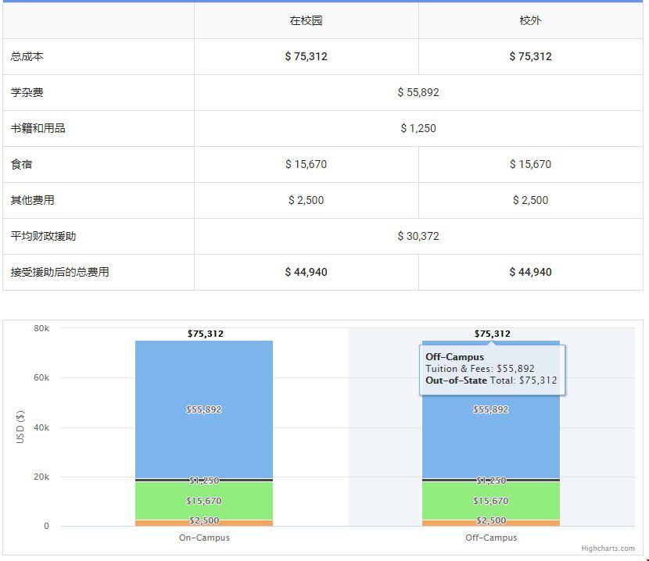
Task: Click the off-campus $ 44,940 after-aid cell
Action: 530,272
